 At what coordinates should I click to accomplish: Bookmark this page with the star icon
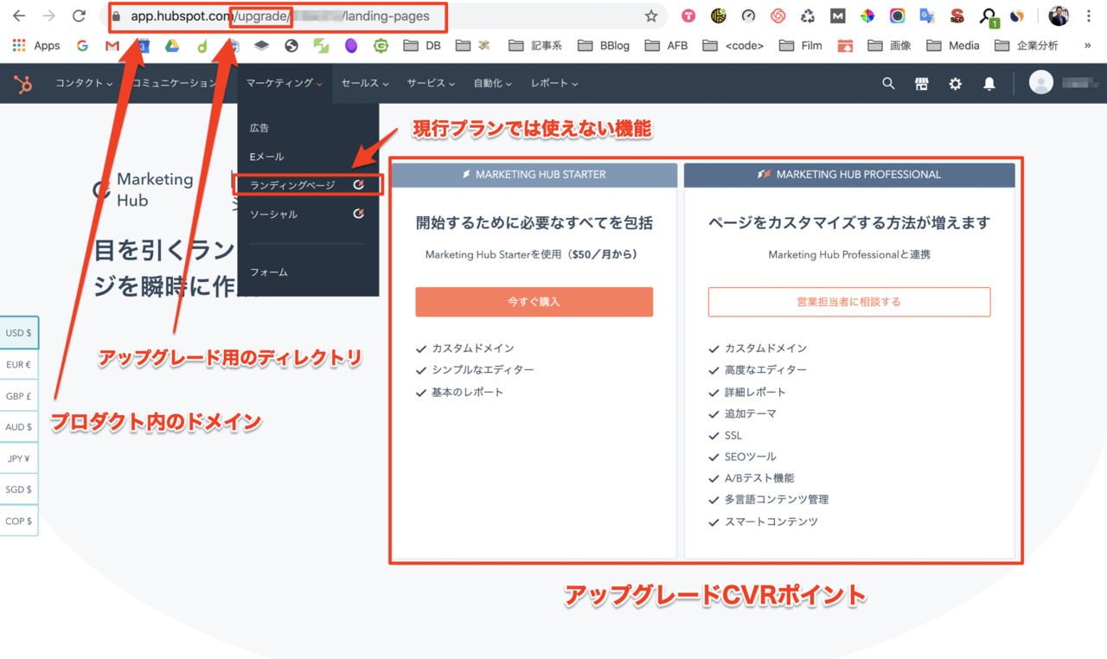pyautogui.click(x=651, y=16)
